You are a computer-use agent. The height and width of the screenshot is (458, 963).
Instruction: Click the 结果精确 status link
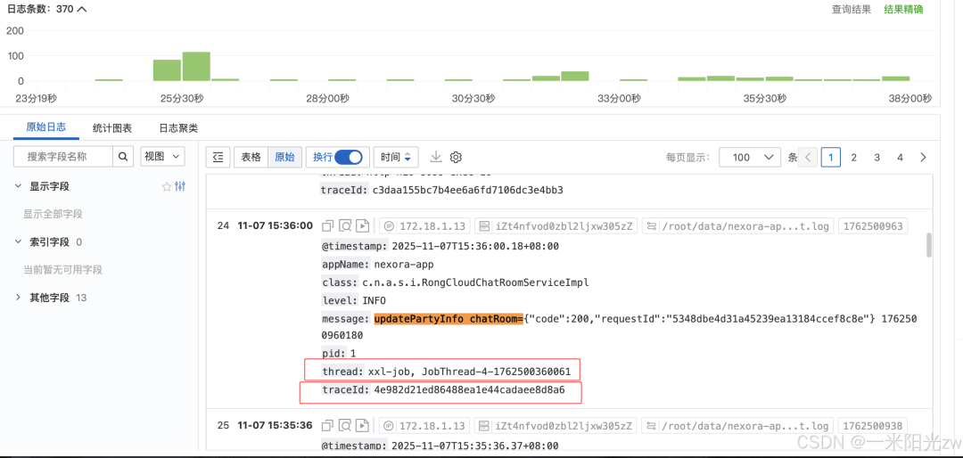[903, 9]
